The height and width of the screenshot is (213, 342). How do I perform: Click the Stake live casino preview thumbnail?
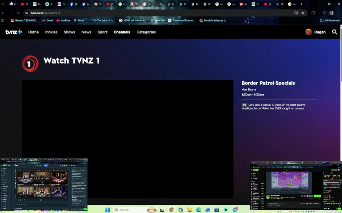[44, 184]
